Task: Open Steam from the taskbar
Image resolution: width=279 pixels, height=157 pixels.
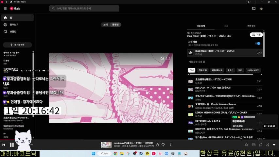Action: coord(141,153)
